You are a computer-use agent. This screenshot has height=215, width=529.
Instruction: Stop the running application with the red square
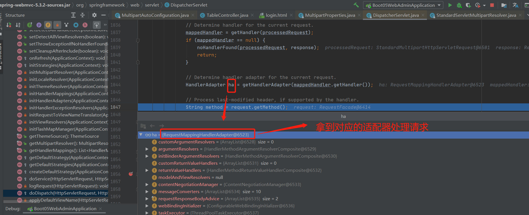coord(492,5)
